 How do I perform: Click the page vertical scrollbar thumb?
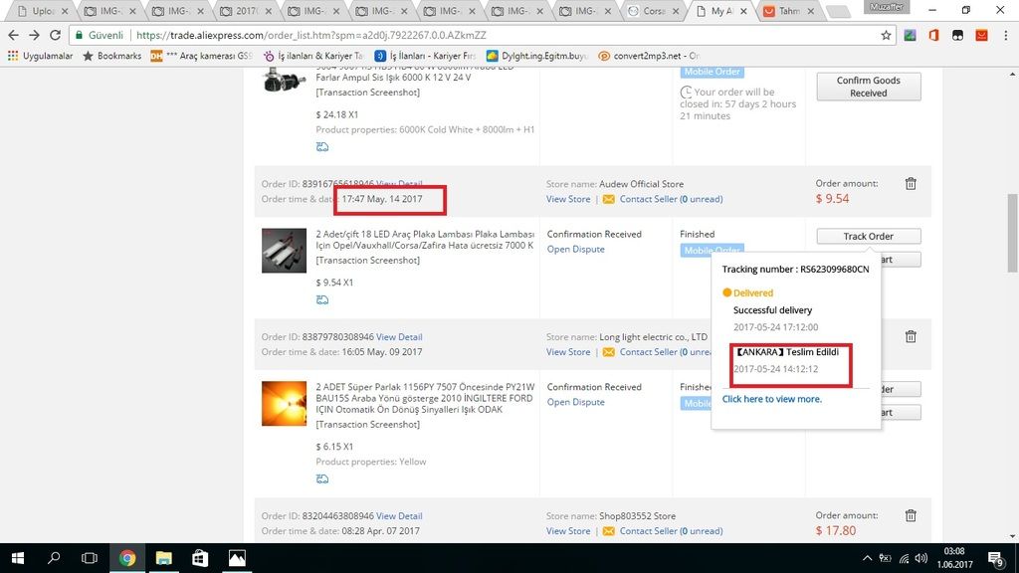click(x=1012, y=233)
